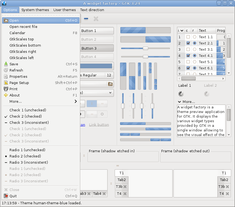Viewport: 235px width, 207px height.
Task: Untick the checkbox in row Text 2.1
Action: [x=188, y=43]
